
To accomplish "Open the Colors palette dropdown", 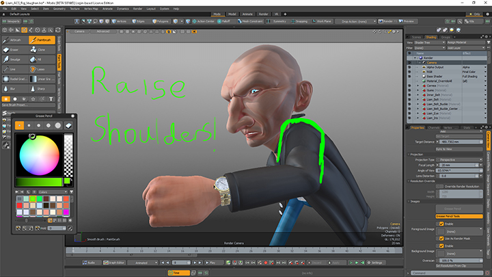I will [x=51, y=192].
